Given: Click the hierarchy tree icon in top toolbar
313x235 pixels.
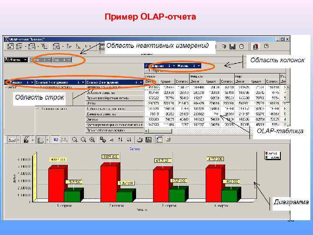Looking at the screenshot, I should point(44,47).
